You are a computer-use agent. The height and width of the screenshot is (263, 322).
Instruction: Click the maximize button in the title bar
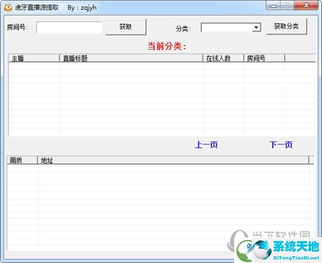pyautogui.click(x=287, y=5)
